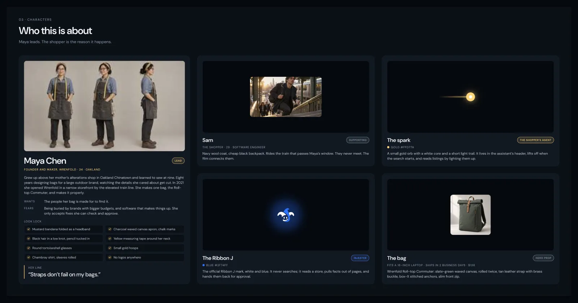Viewport: 578px width, 303px height.
Task: Click the 'FEARS' label
Action: (29, 208)
